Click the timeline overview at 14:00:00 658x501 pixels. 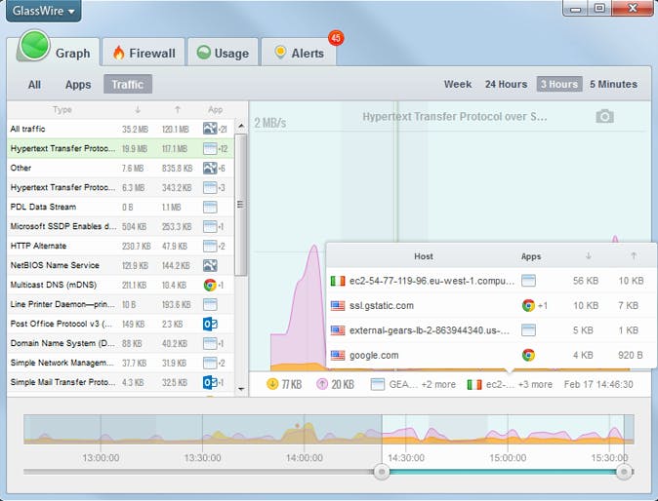pos(305,430)
